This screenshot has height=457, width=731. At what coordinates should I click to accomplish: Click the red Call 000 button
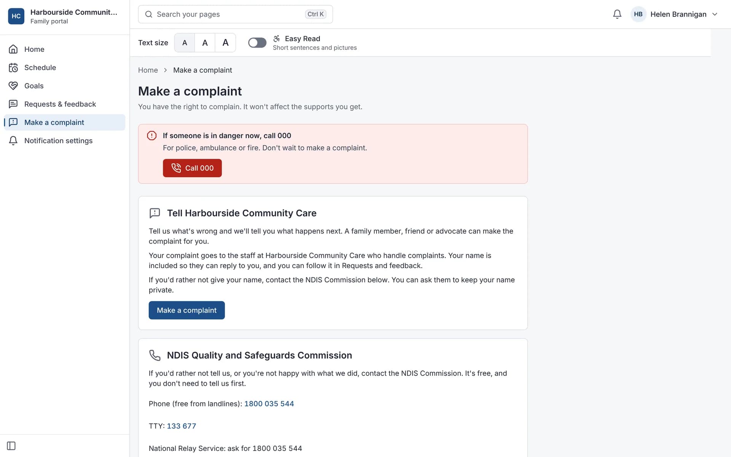(x=192, y=168)
